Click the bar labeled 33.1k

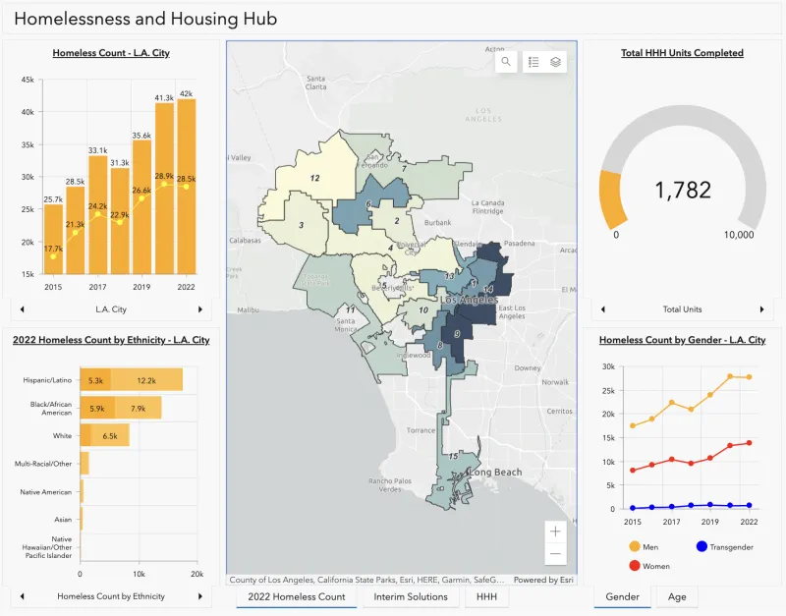click(97, 215)
